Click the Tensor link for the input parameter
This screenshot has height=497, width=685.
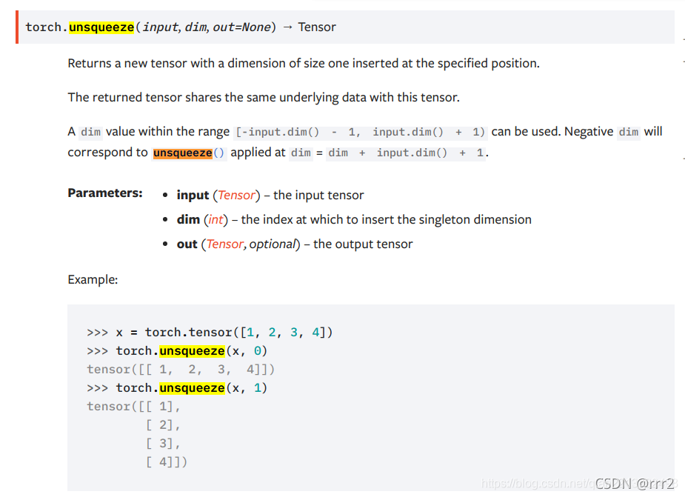[x=236, y=195]
